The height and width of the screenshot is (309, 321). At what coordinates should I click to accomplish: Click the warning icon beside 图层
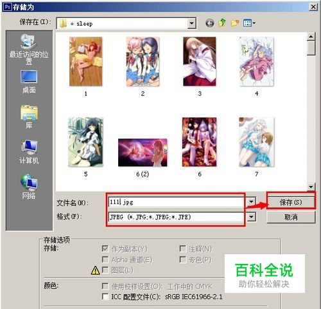[x=95, y=270]
